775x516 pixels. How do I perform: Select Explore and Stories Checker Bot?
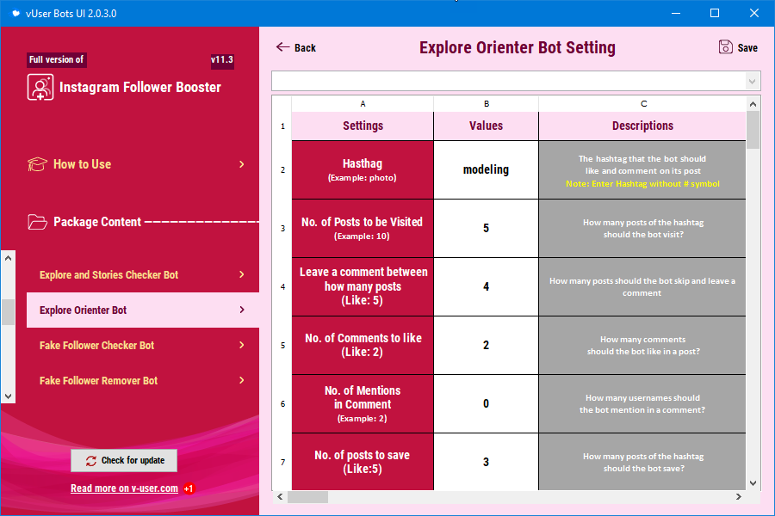(x=143, y=274)
